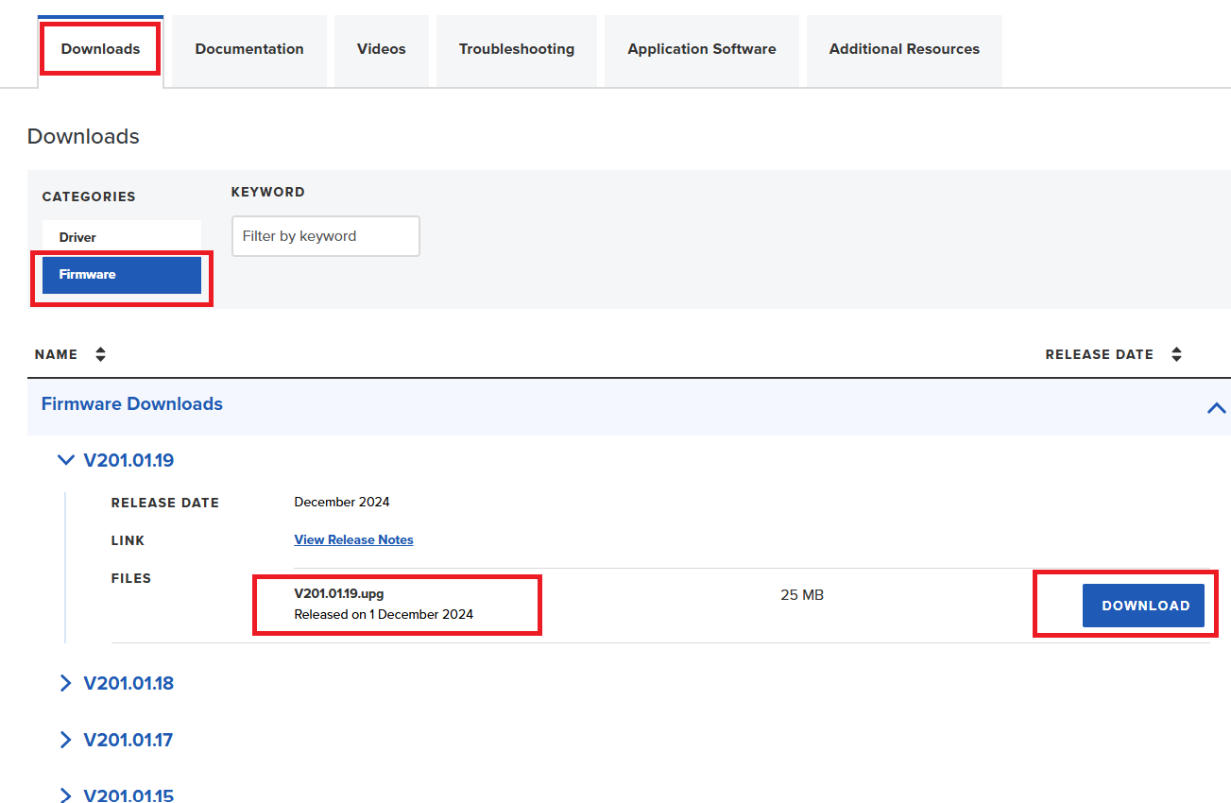Sort by Release Date arrows
This screenshot has width=1231, height=803.
[1176, 354]
